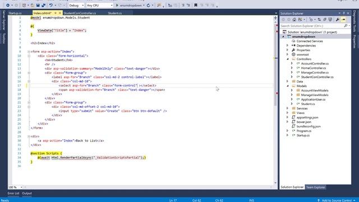Collapse the Models folder node
The height and width of the screenshot is (202, 359).
(x=288, y=86)
